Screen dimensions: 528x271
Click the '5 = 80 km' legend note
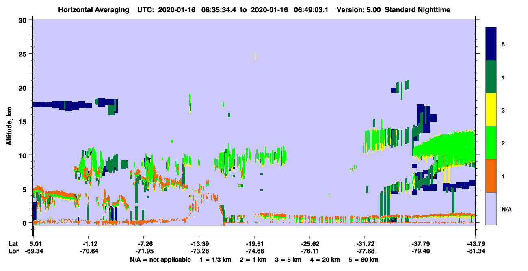pyautogui.click(x=364, y=260)
